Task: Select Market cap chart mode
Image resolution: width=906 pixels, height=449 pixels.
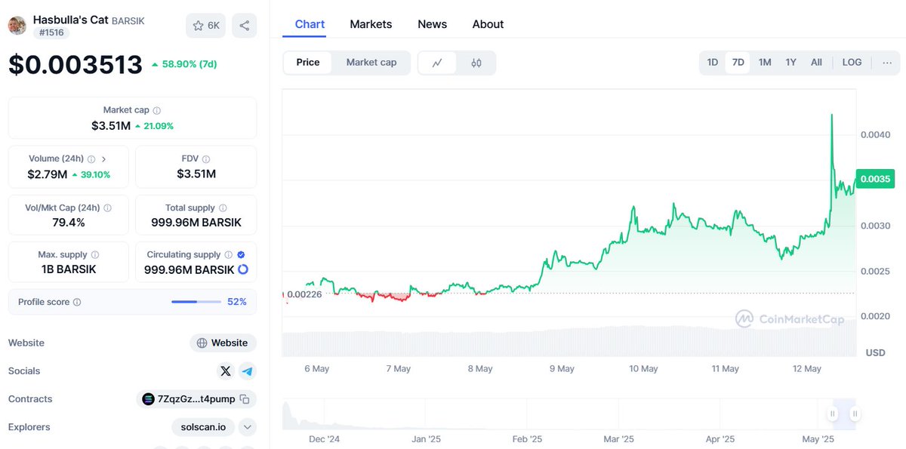Action: (x=371, y=63)
